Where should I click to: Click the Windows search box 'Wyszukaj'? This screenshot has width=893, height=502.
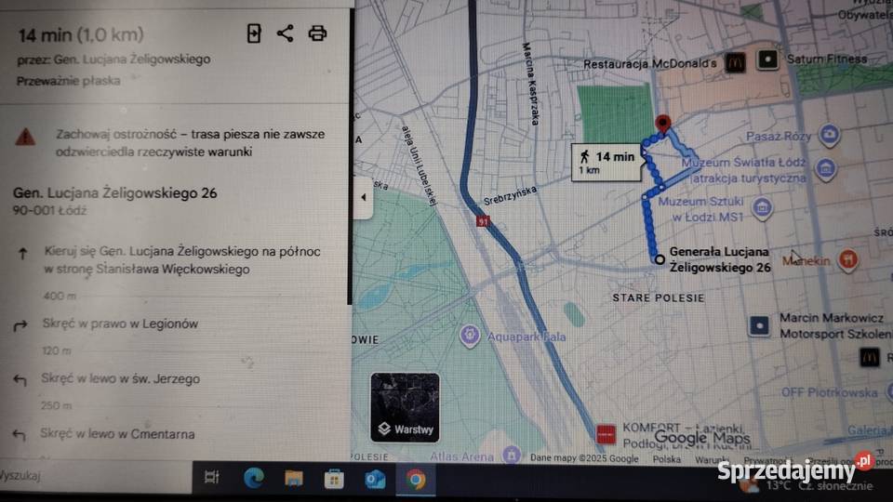tap(94, 476)
